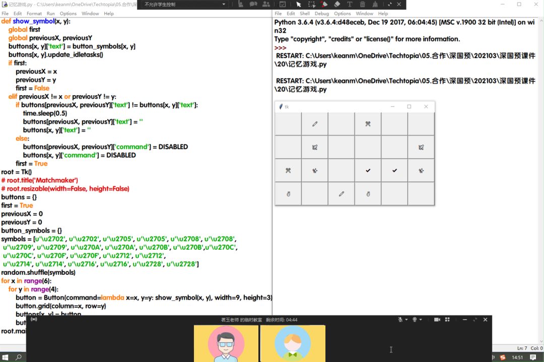Toggle the muted microphone in classroom video panel
The height and width of the screenshot is (362, 544).
400,319
